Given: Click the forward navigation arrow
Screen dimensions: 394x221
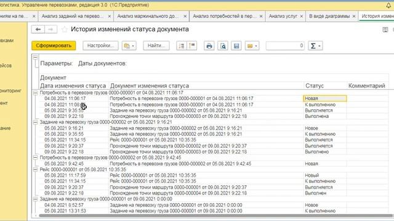Looking at the screenshot, I should pos(50,29).
